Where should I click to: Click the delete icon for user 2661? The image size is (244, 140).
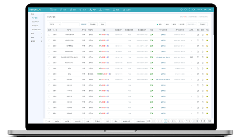pyautogui.click(x=203, y=40)
